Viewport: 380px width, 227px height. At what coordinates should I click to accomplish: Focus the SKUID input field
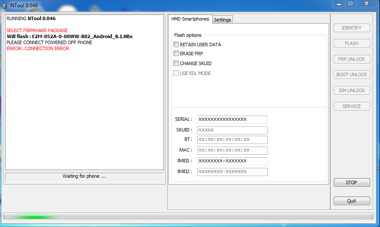tap(232, 130)
